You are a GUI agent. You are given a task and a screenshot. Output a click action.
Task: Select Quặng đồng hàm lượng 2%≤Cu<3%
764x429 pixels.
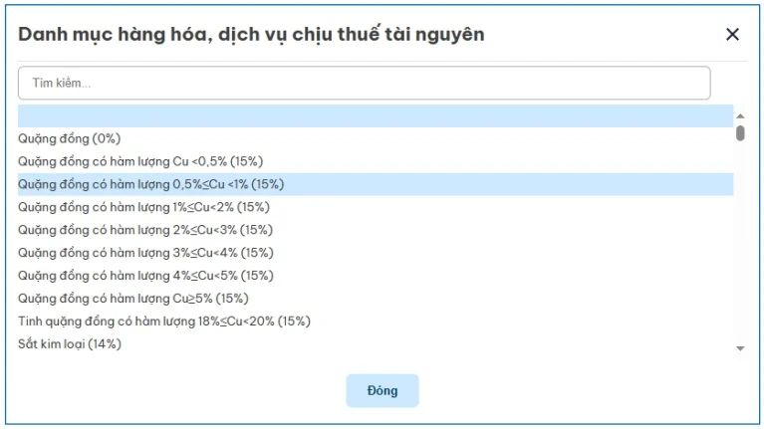click(145, 230)
